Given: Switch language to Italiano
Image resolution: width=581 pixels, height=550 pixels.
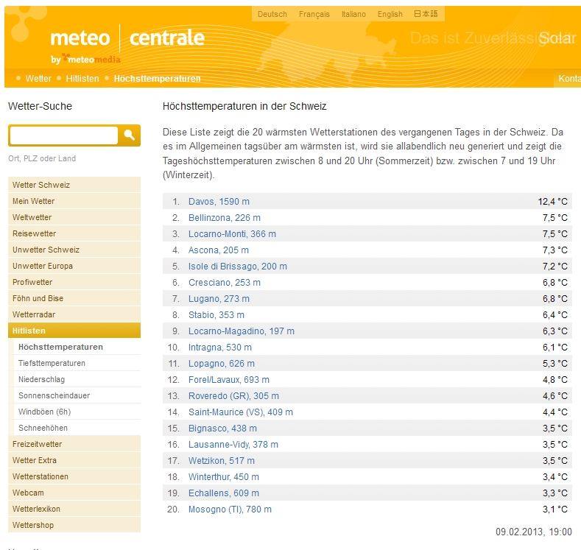Looking at the screenshot, I should coord(353,14).
